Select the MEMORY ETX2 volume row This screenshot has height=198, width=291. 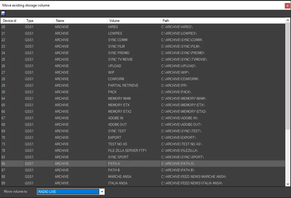(120, 112)
